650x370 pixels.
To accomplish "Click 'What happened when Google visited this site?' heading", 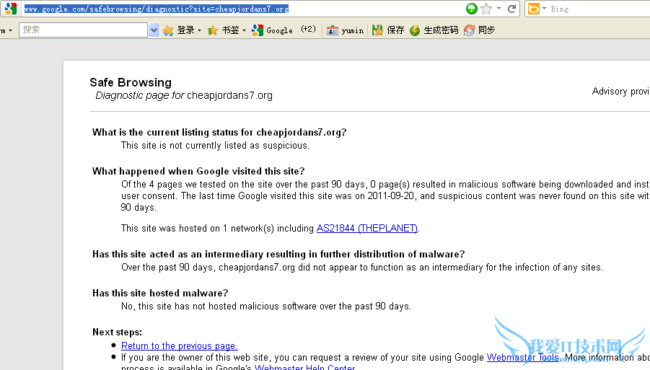I will [x=198, y=172].
